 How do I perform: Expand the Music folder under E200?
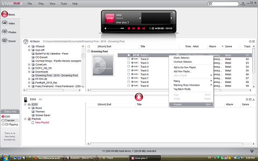(x=29, y=108)
